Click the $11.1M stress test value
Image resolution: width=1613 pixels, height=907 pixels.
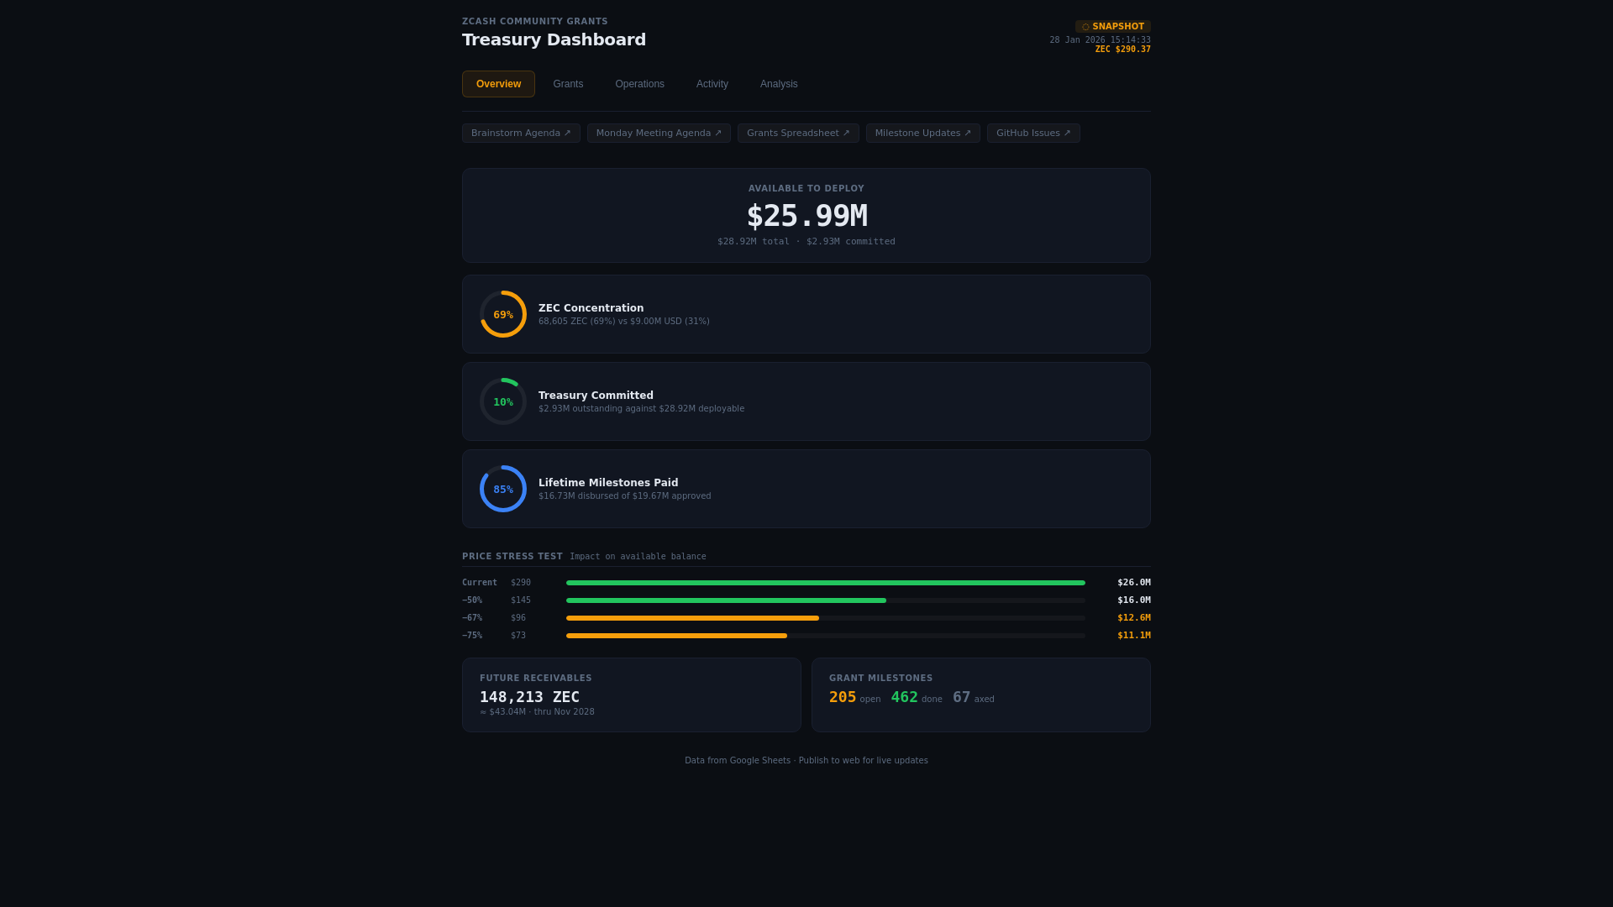[x=1134, y=636]
